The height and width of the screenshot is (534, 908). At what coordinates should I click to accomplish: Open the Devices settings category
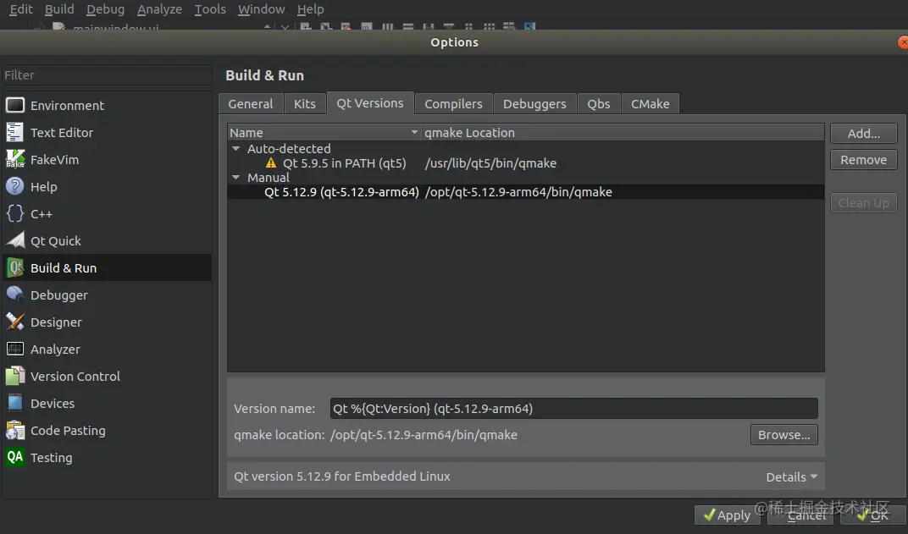pos(107,403)
